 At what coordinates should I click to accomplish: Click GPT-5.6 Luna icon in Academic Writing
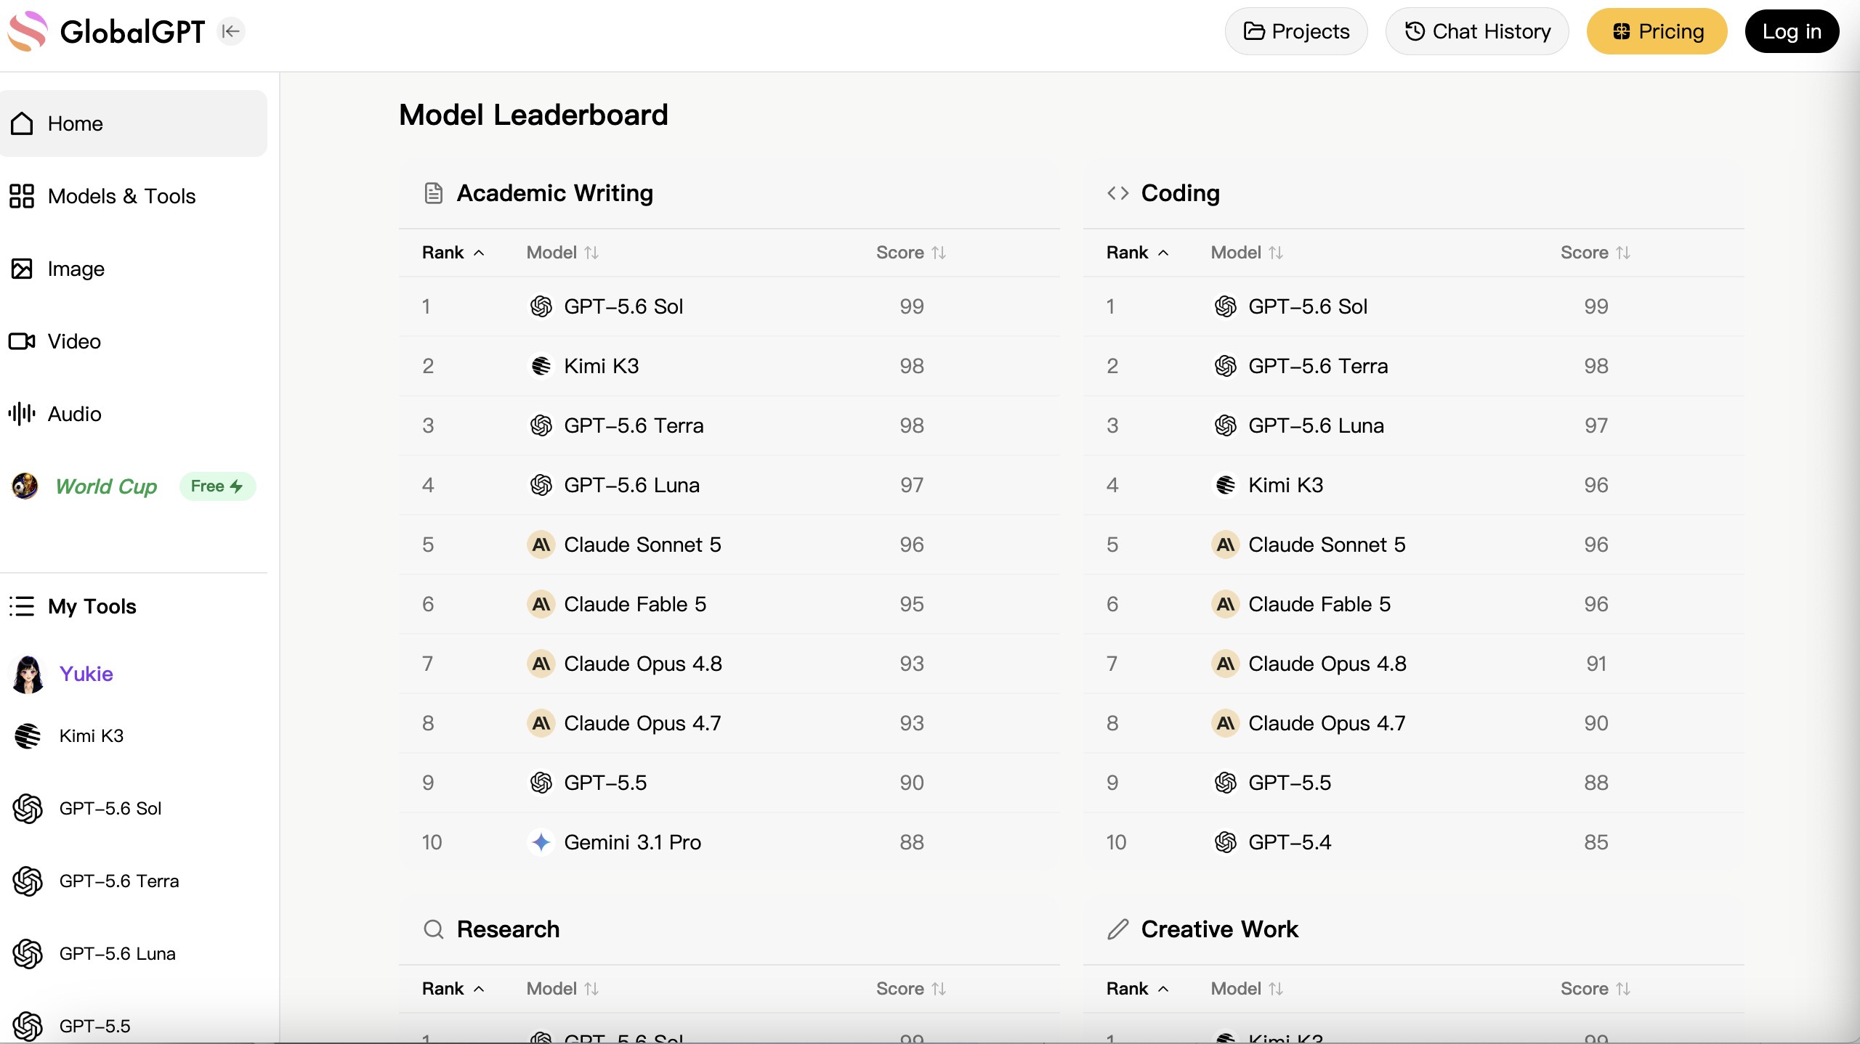tap(541, 485)
